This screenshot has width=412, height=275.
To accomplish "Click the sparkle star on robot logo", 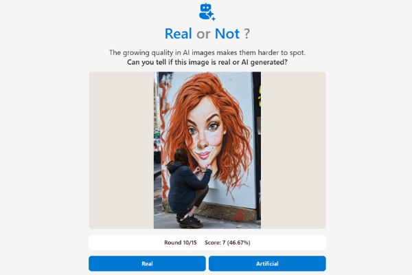I will click(211, 15).
